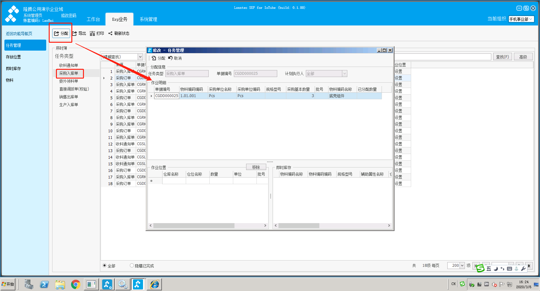Click the Action Center flag tray icon
Image resolution: width=540 pixels, height=291 pixels.
click(x=502, y=284)
